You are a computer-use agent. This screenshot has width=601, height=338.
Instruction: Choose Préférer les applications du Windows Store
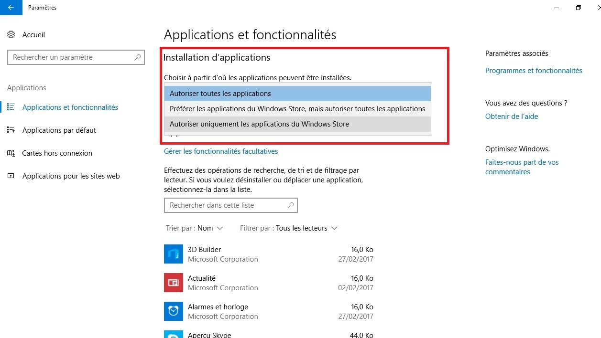point(297,109)
